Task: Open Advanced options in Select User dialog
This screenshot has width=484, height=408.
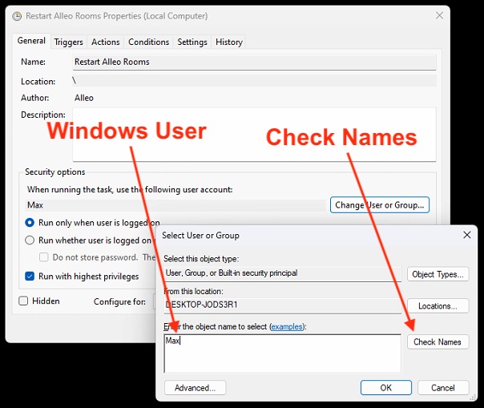Action: pyautogui.click(x=195, y=388)
